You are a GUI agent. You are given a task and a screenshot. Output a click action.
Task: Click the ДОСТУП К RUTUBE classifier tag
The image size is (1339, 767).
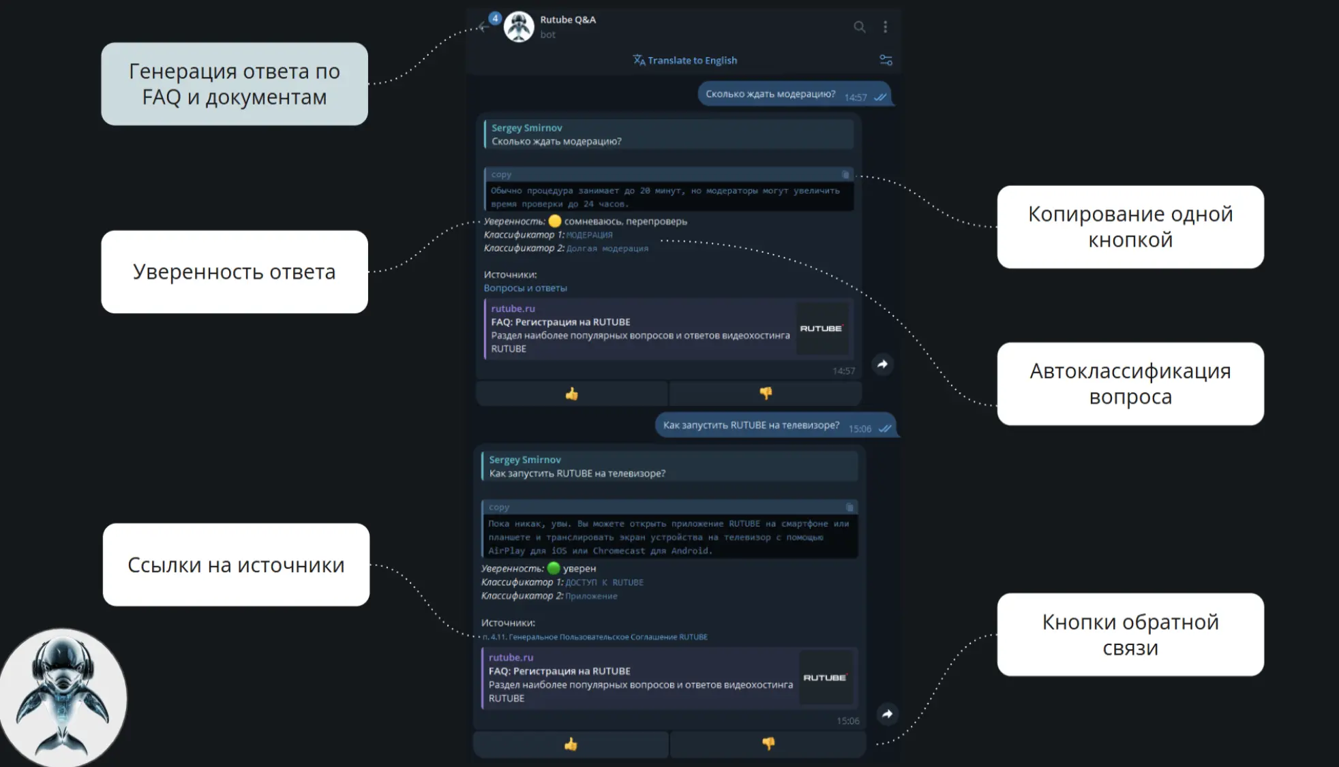pos(604,583)
